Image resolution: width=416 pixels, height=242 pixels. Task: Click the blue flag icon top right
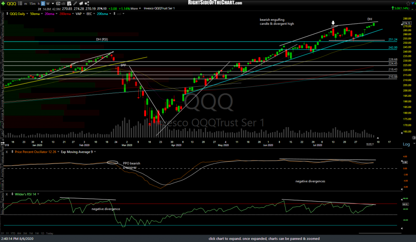pos(413,3)
